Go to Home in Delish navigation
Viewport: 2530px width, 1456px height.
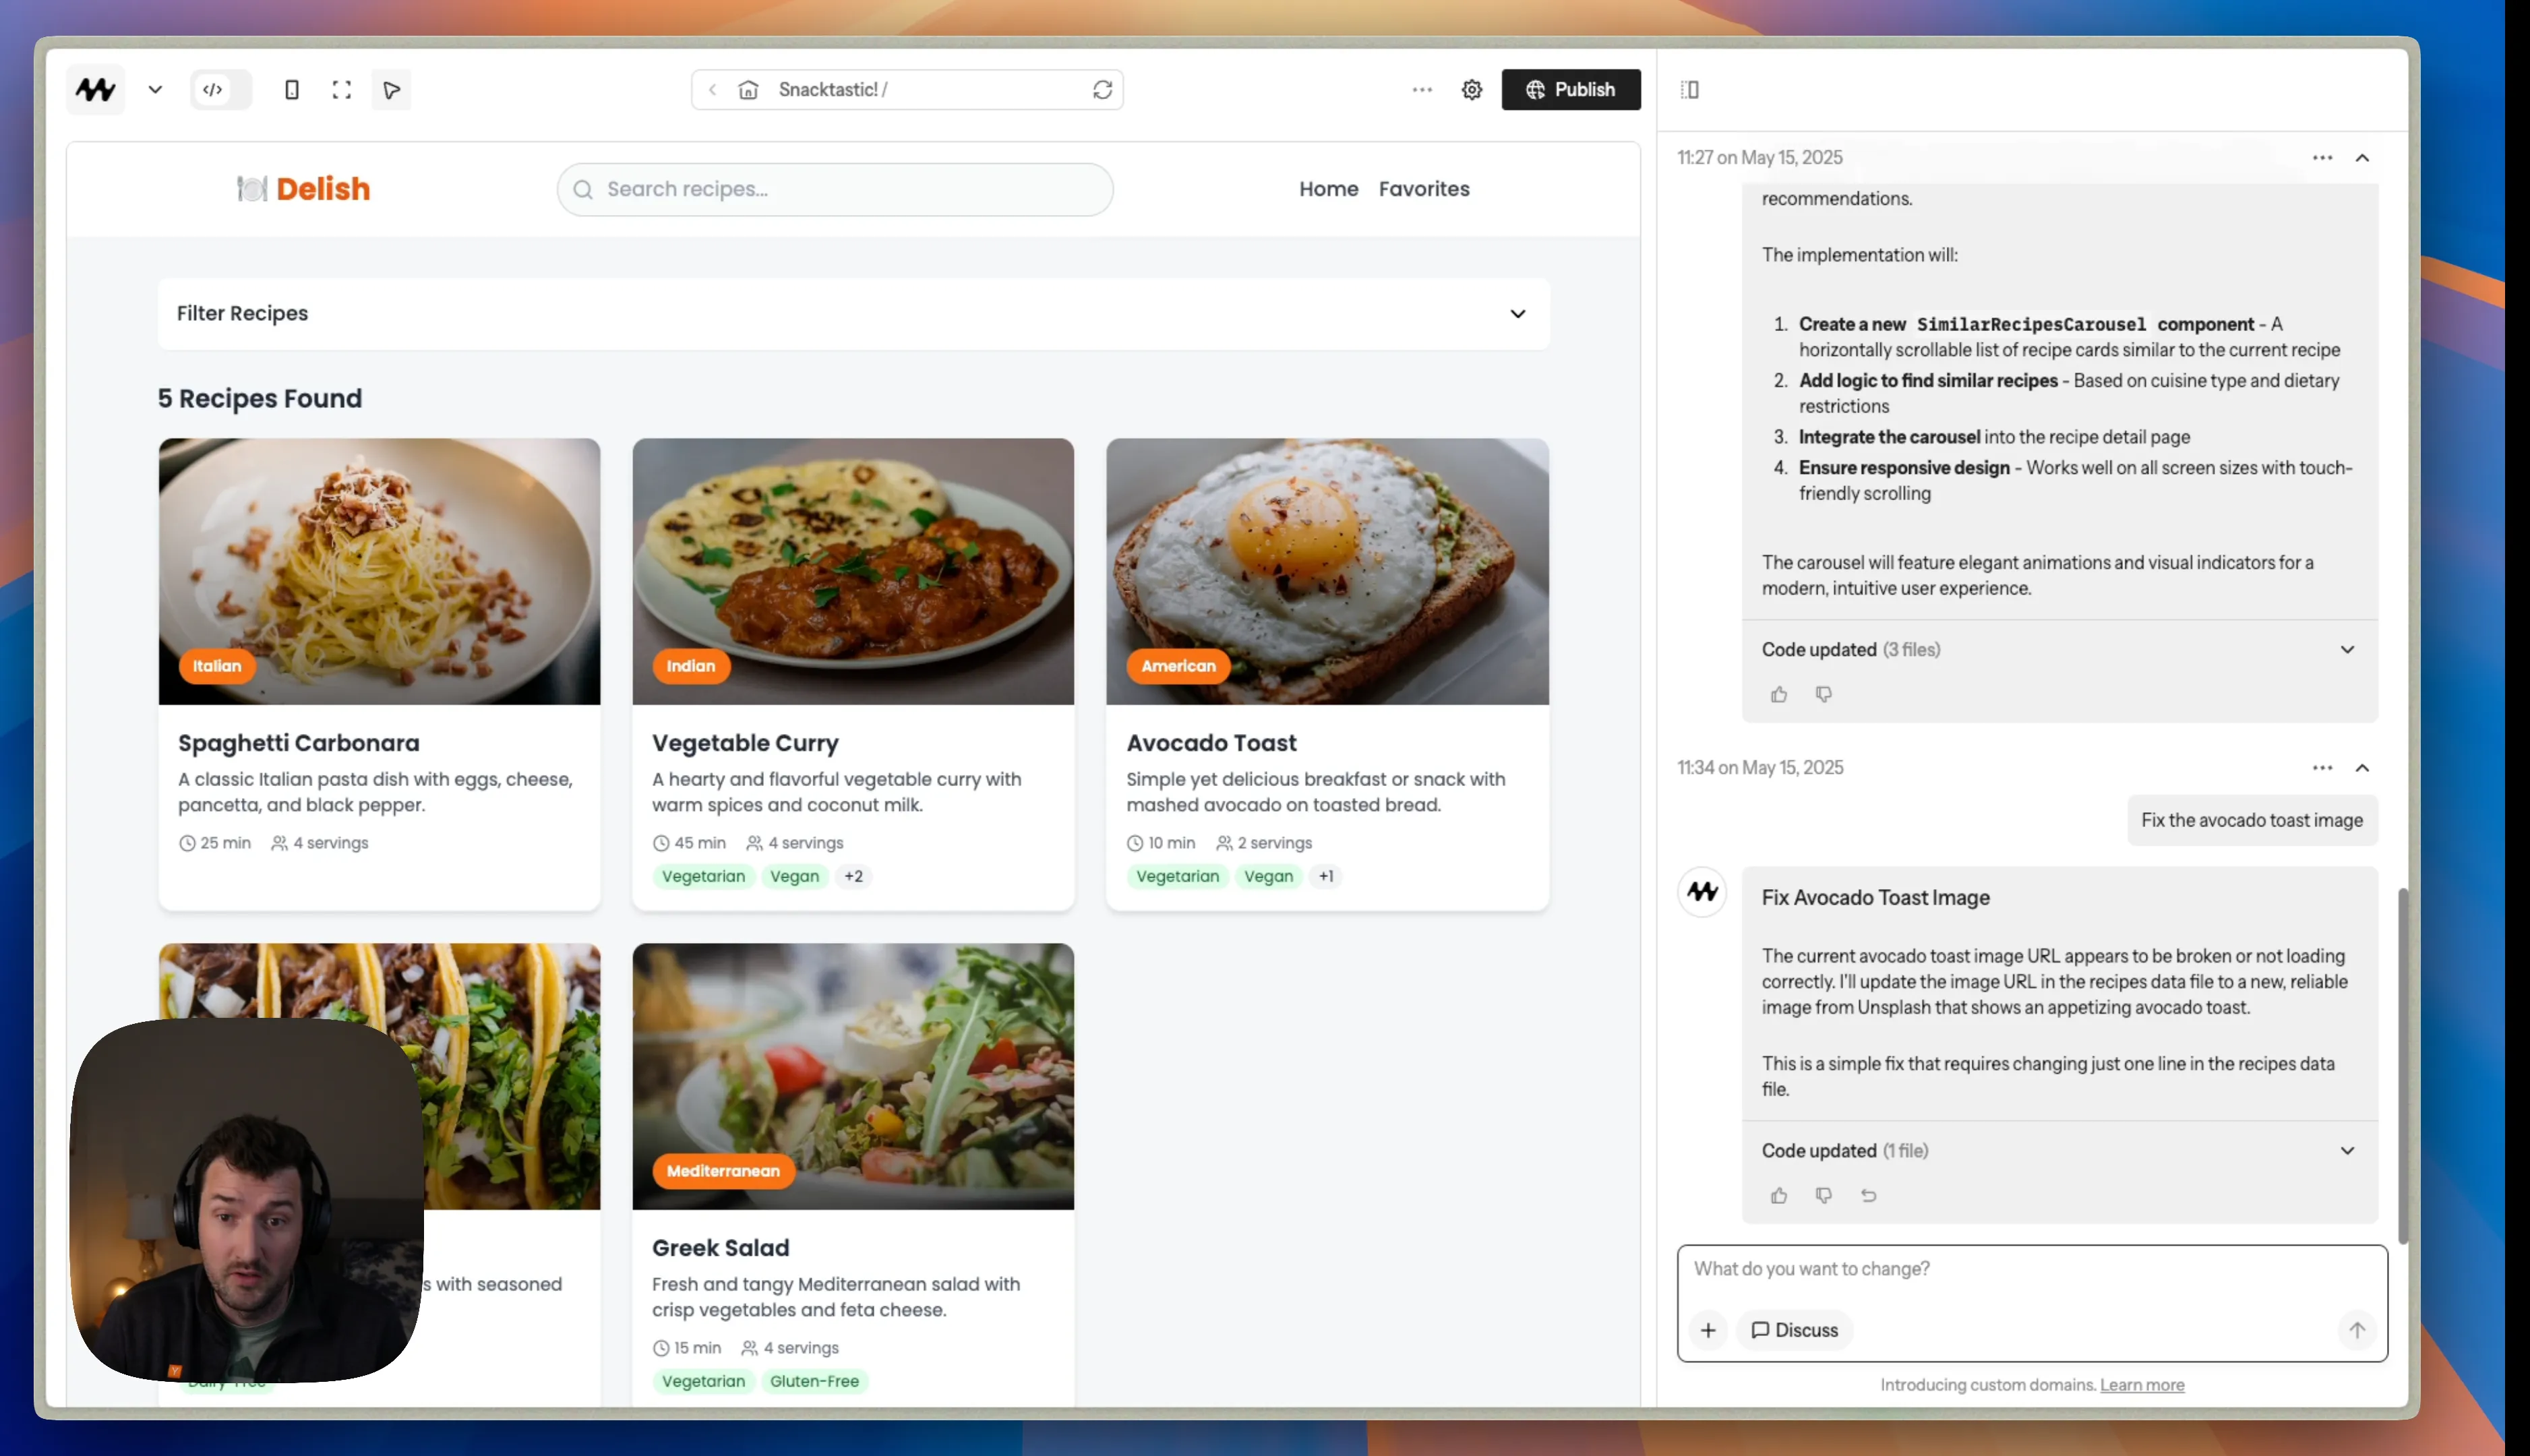coord(1328,189)
